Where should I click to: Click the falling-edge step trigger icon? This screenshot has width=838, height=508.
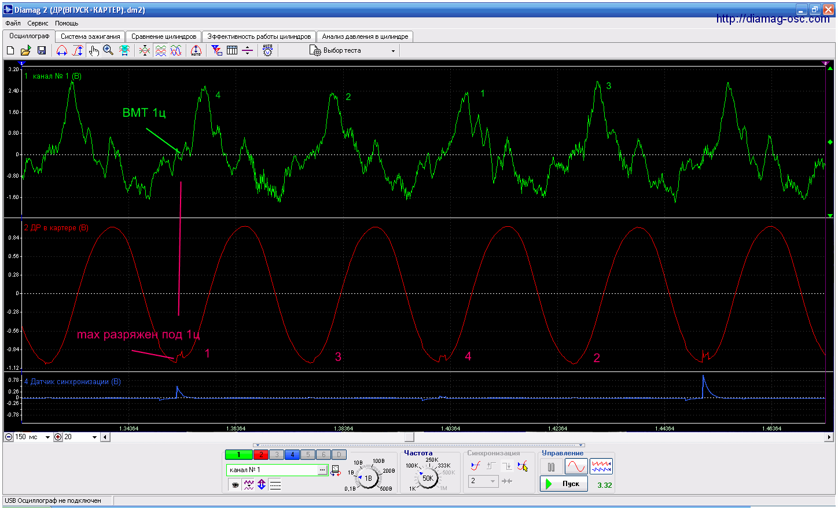[x=507, y=466]
